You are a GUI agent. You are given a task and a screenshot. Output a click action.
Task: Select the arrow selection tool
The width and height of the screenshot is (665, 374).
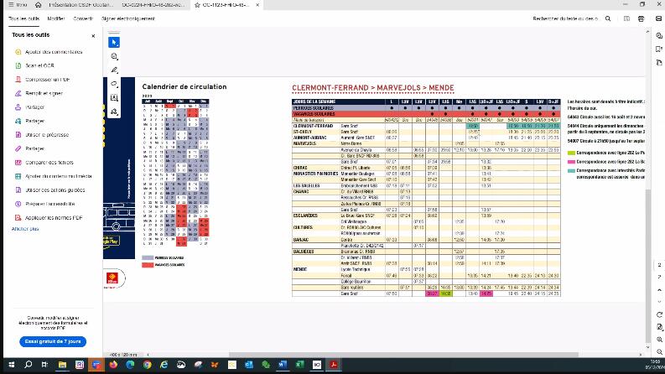point(114,43)
